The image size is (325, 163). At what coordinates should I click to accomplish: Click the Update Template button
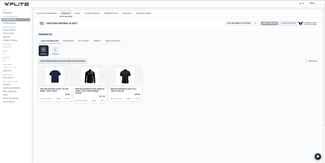point(269,23)
